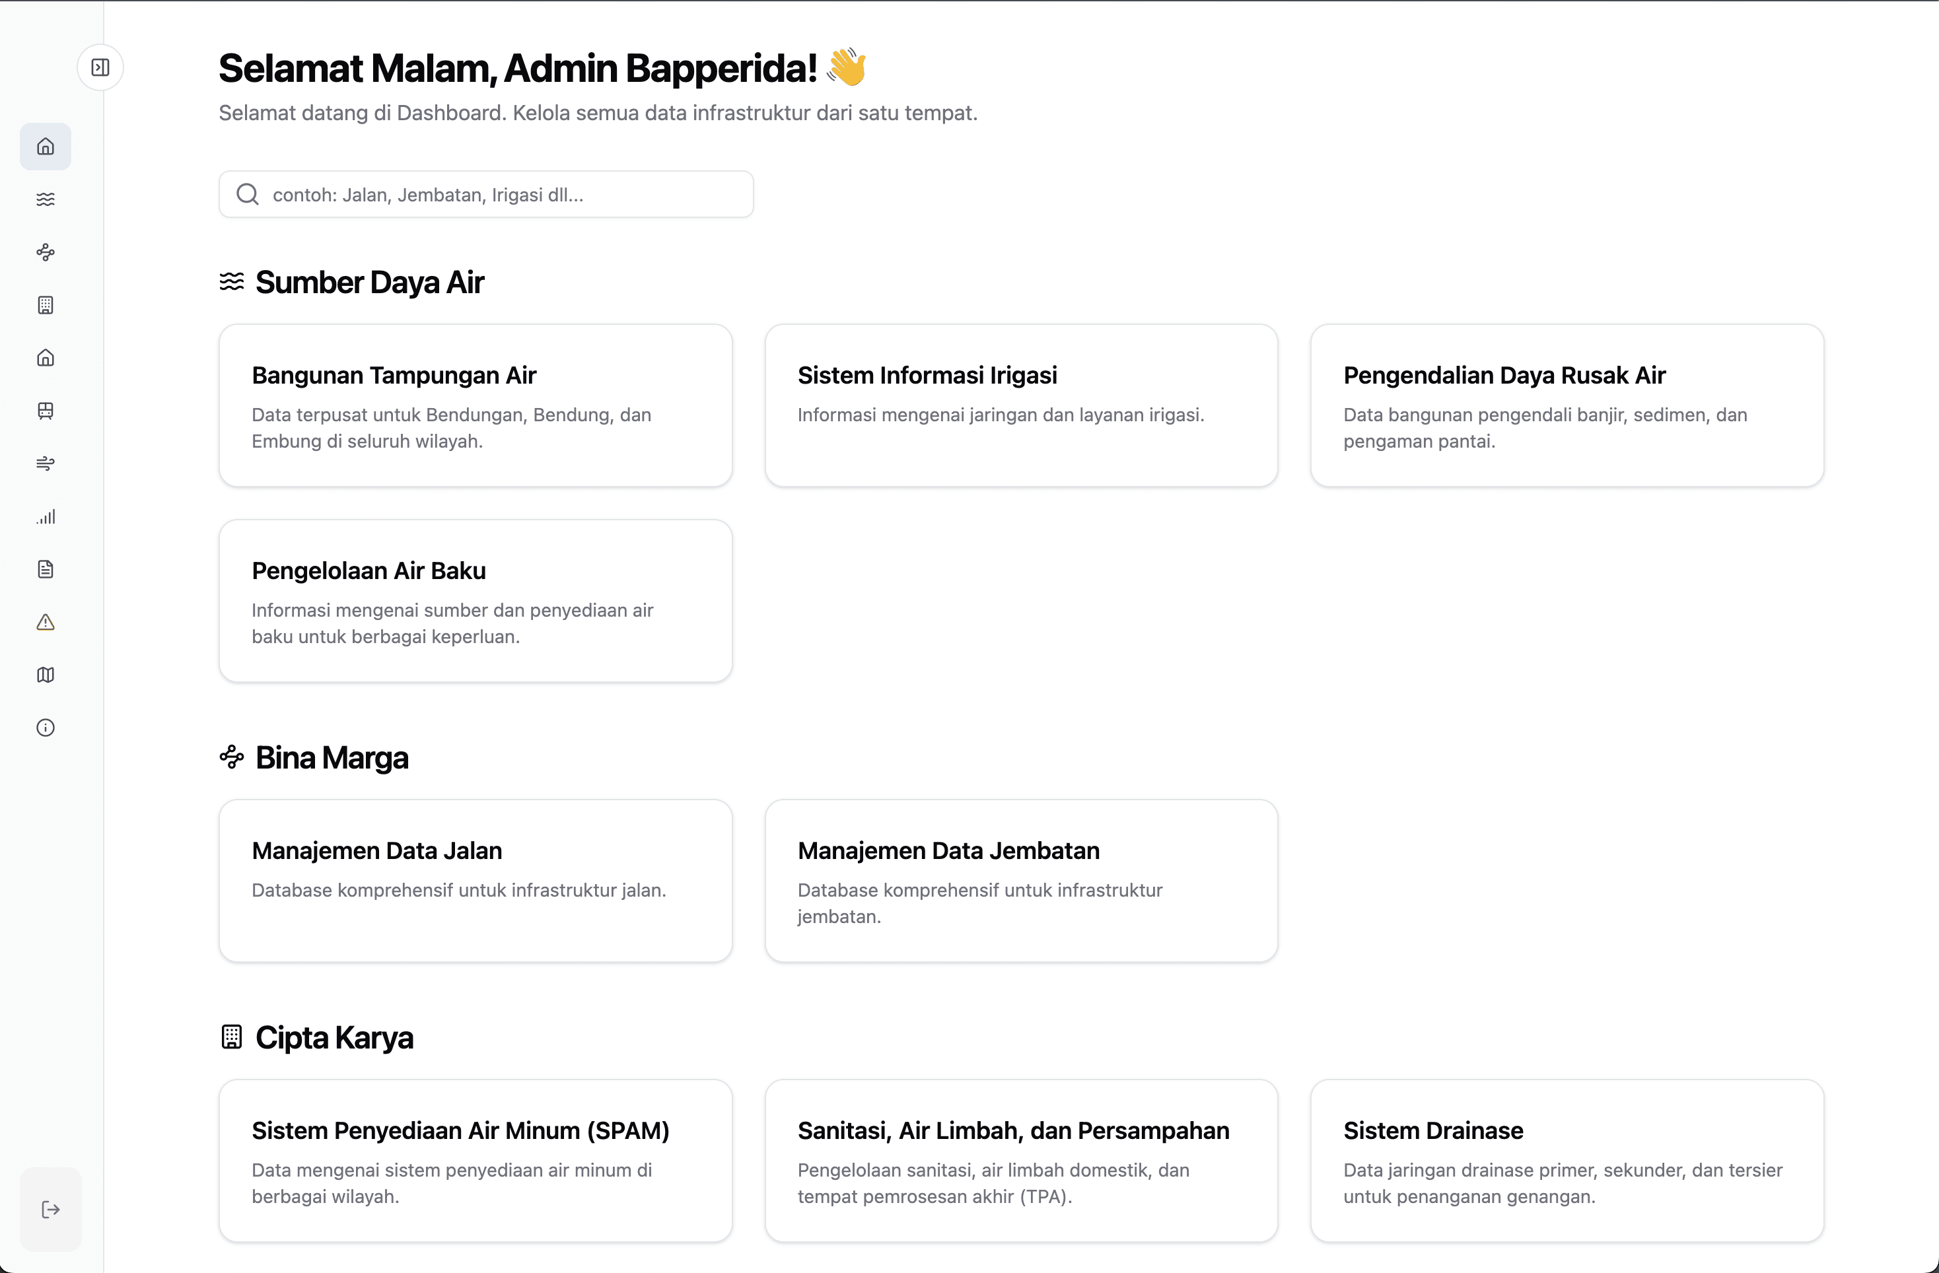Open the Bina Marga route icon in the sidebar

[46, 252]
